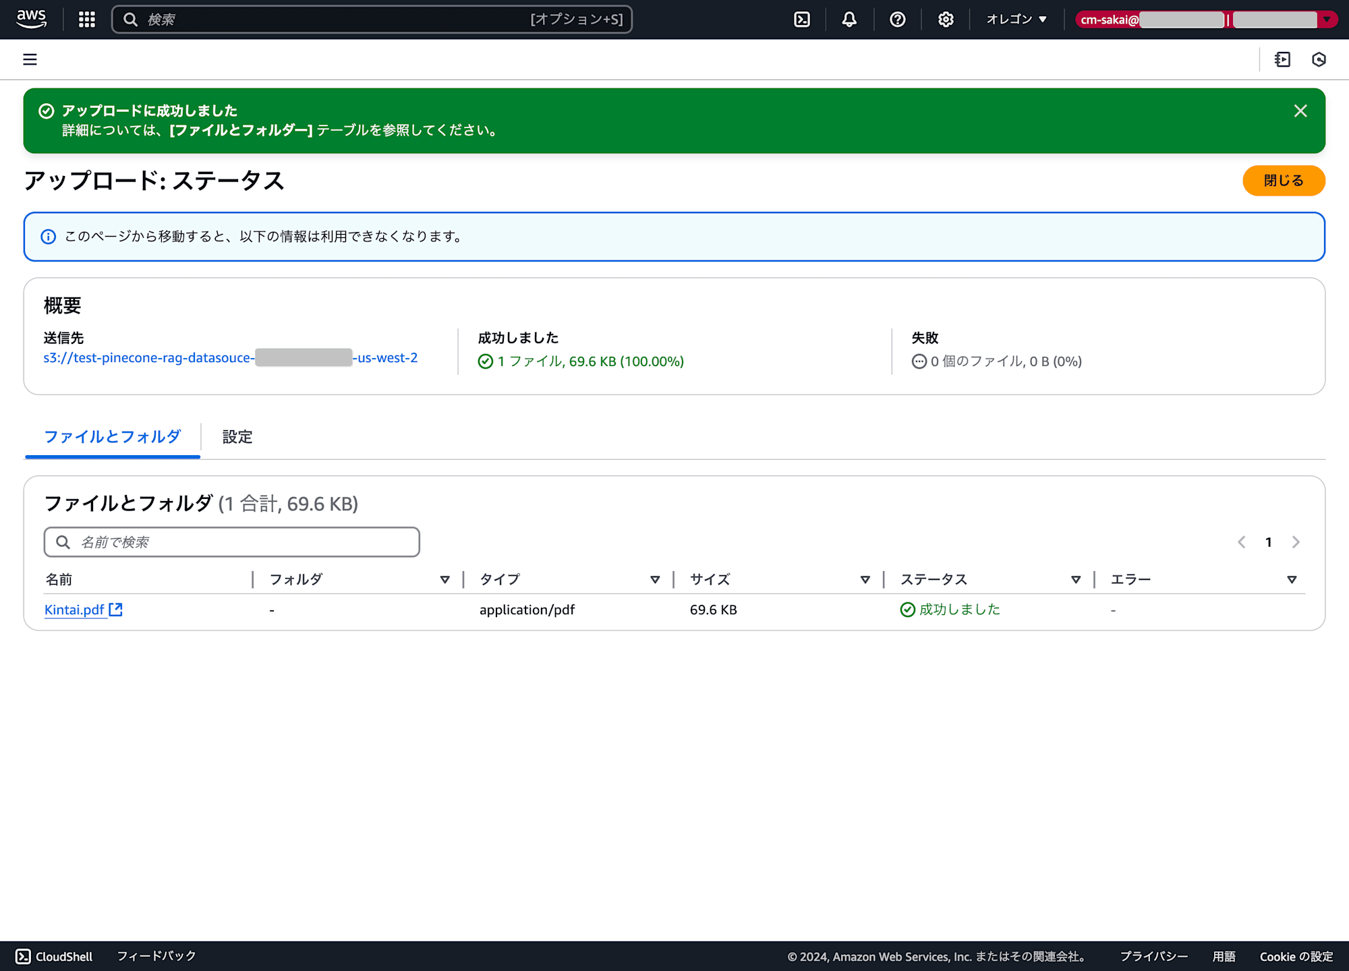Open the hexagon clock icon panel
Screen dimensions: 1349x971
coord(1319,59)
